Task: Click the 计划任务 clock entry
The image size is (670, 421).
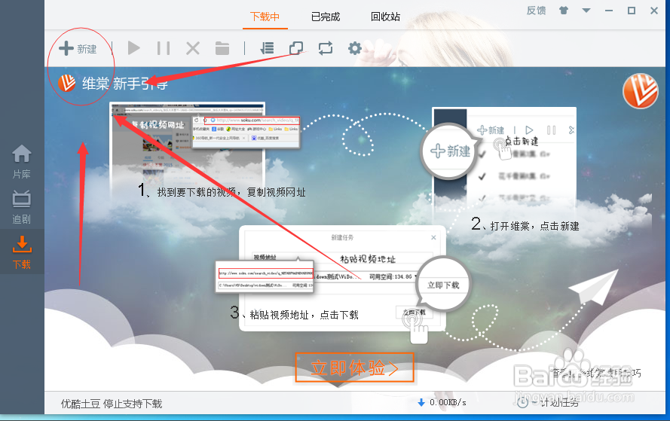Action: click(x=548, y=402)
